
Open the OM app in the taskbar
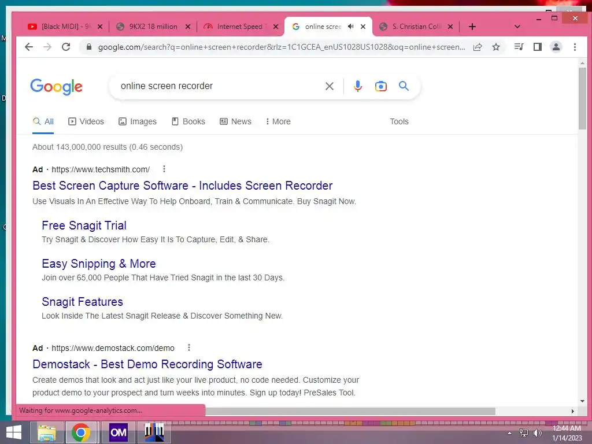(x=118, y=432)
